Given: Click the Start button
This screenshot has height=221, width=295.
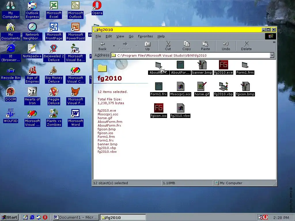Looking at the screenshot, I should 10,218.
